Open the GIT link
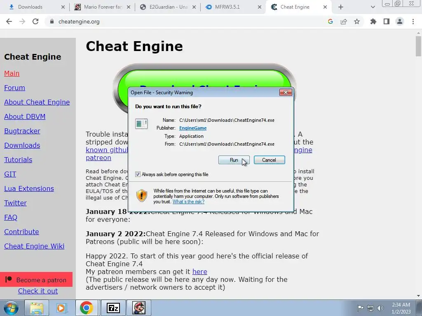 (10, 174)
